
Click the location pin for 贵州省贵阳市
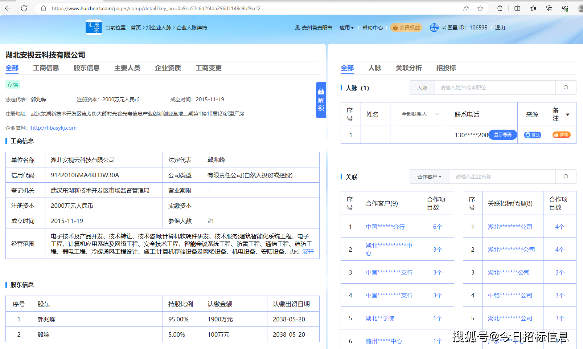pos(297,28)
